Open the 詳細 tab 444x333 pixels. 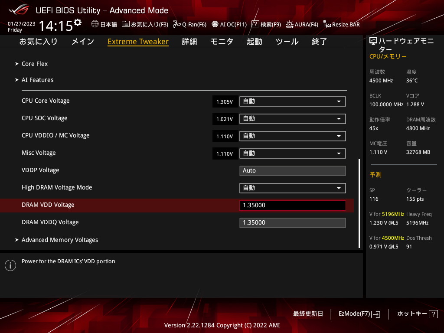click(189, 42)
